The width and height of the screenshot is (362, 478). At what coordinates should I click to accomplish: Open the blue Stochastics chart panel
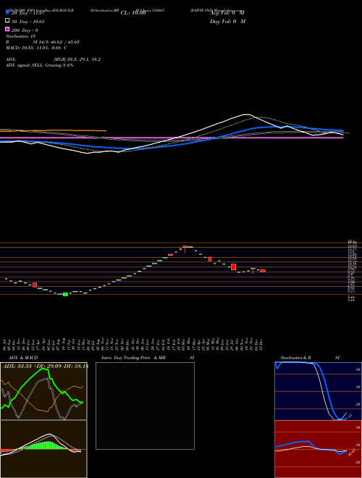(x=318, y=391)
